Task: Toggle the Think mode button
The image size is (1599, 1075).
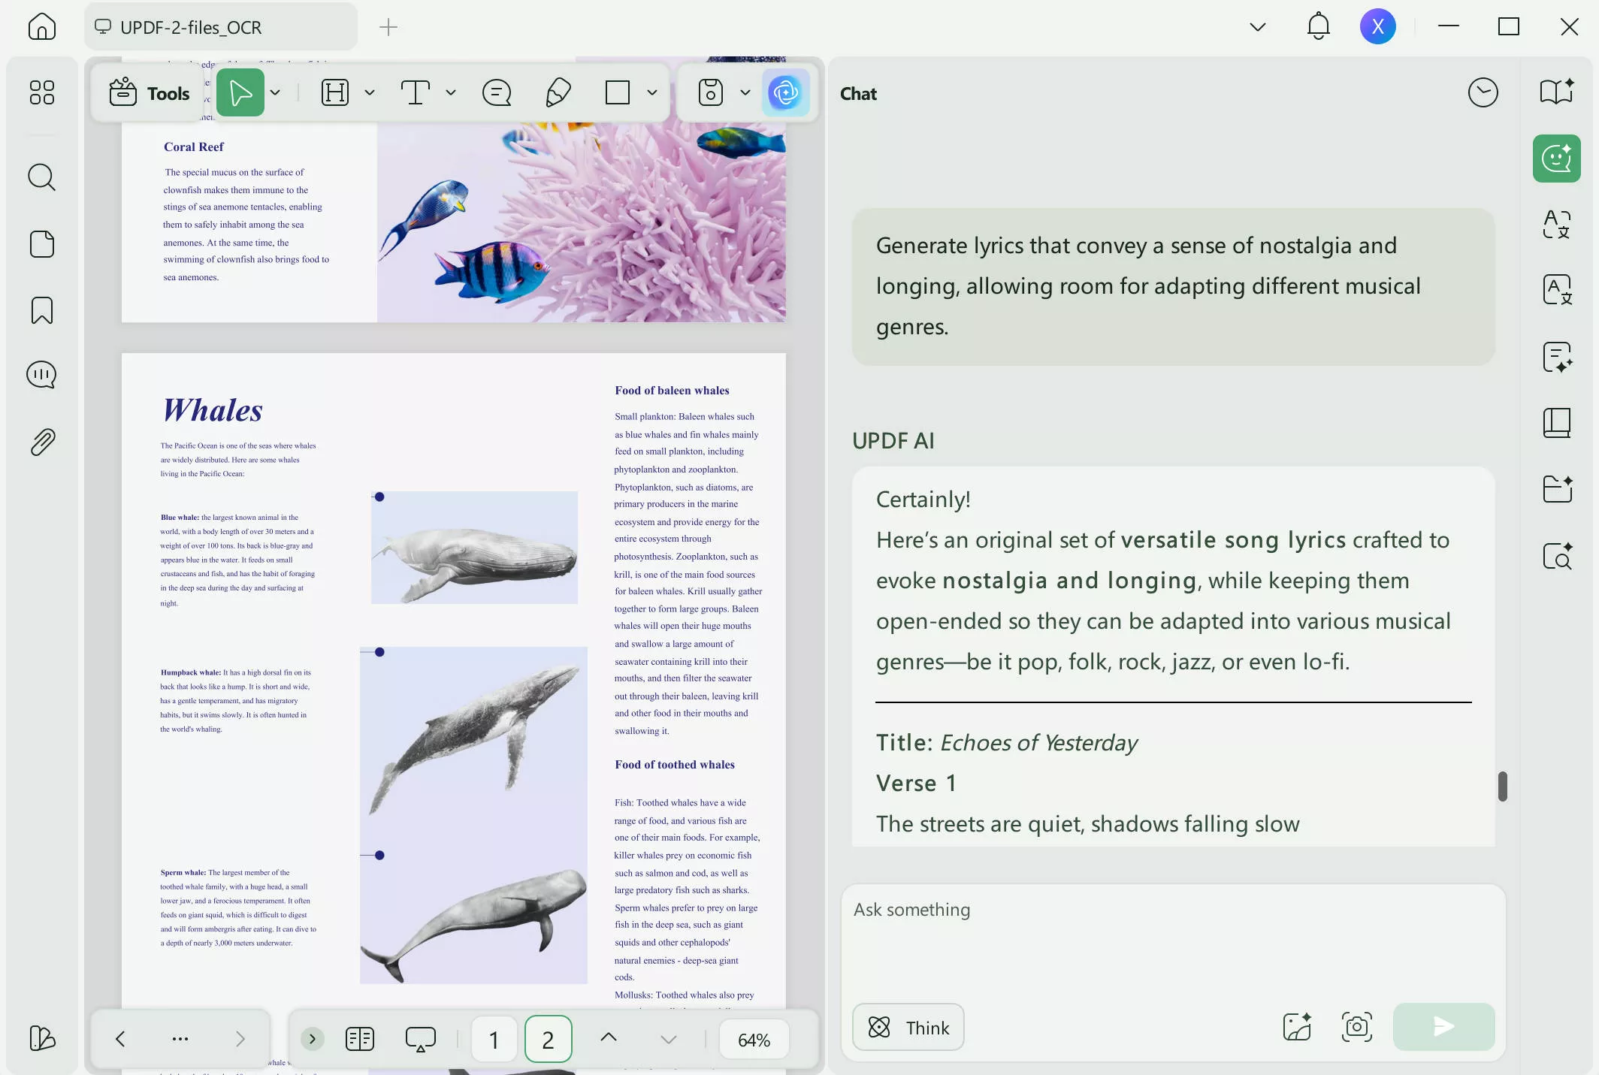Action: tap(908, 1027)
